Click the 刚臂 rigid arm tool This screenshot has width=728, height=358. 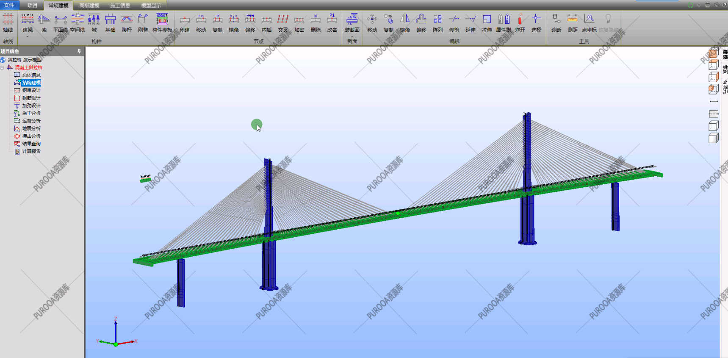[x=143, y=22]
